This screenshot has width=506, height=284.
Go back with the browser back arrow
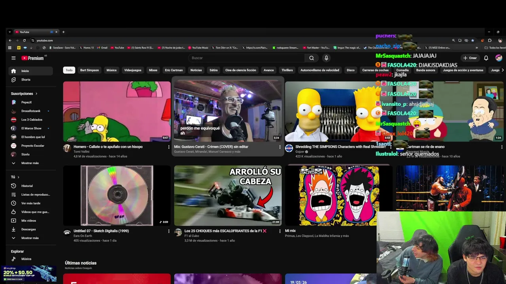tap(10, 40)
